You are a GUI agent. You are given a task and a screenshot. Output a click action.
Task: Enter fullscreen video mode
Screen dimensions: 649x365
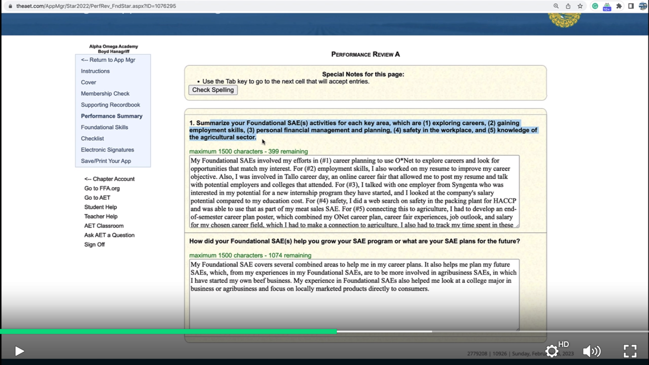pos(630,351)
